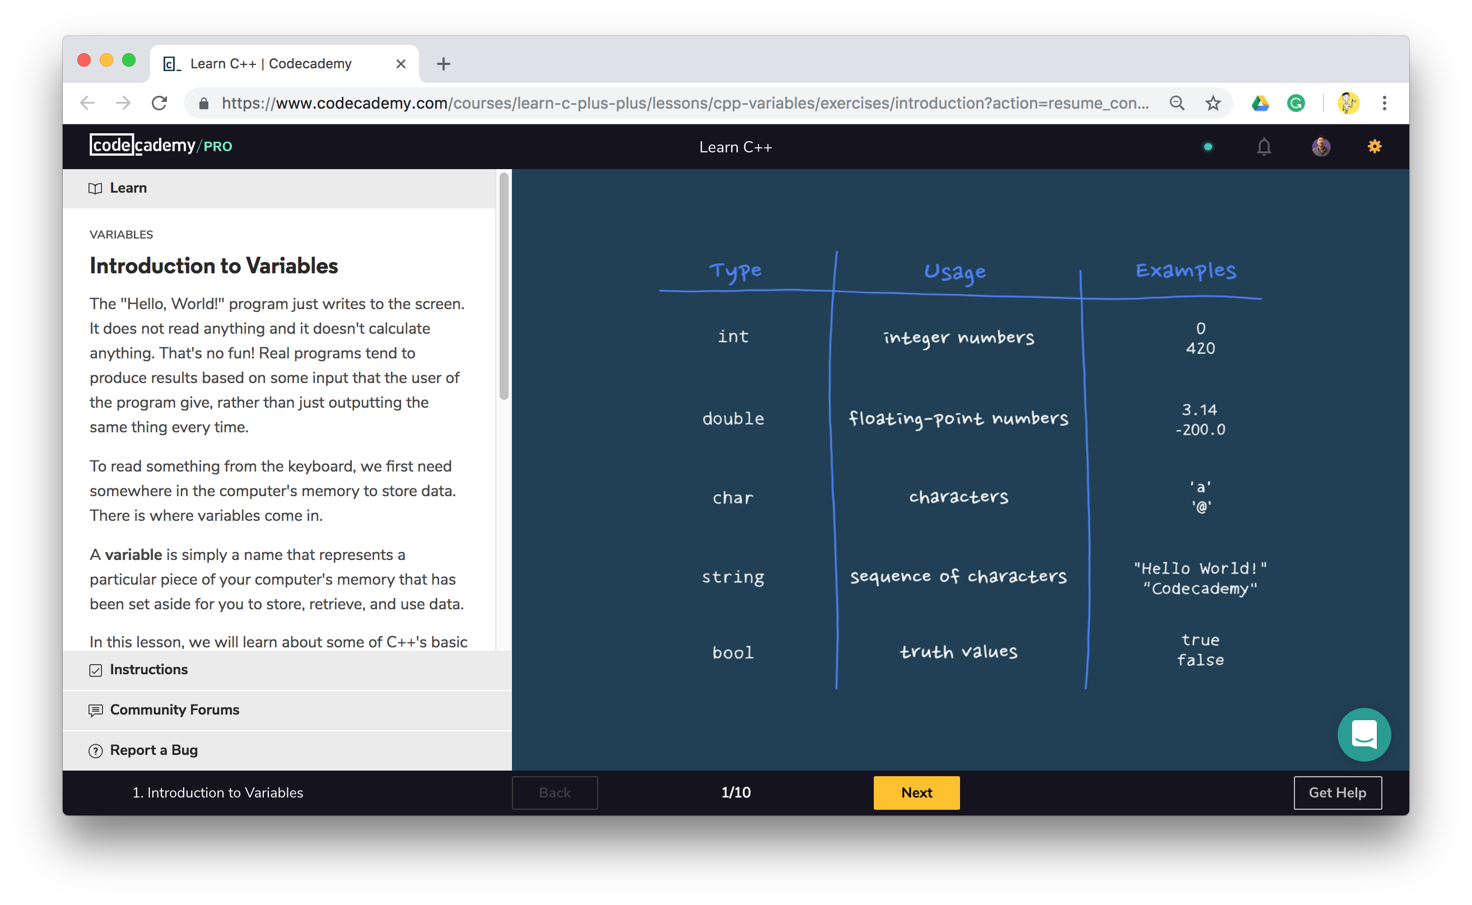Open the orange settings gear icon

(1374, 147)
